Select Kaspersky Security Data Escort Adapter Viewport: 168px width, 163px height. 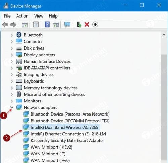pyautogui.click(x=68, y=141)
